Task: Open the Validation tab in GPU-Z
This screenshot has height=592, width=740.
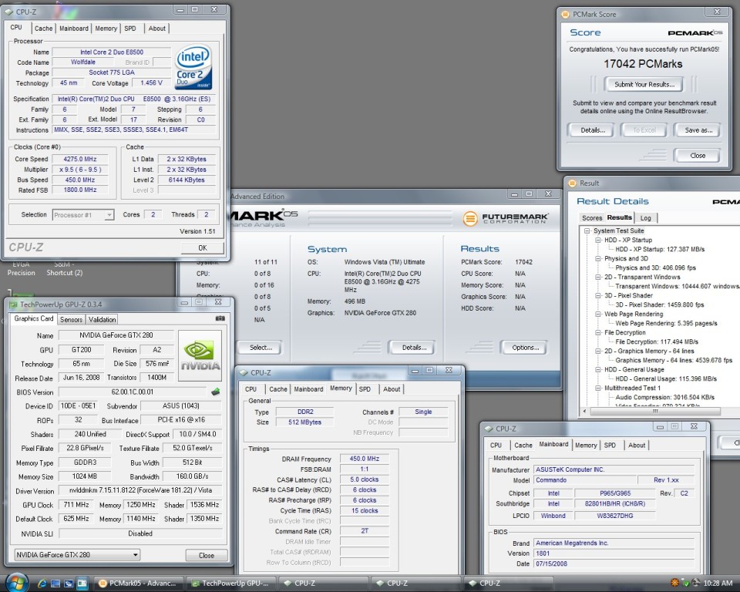Action: (x=102, y=320)
